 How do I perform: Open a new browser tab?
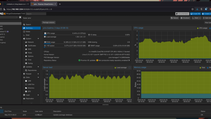click(60, 4)
